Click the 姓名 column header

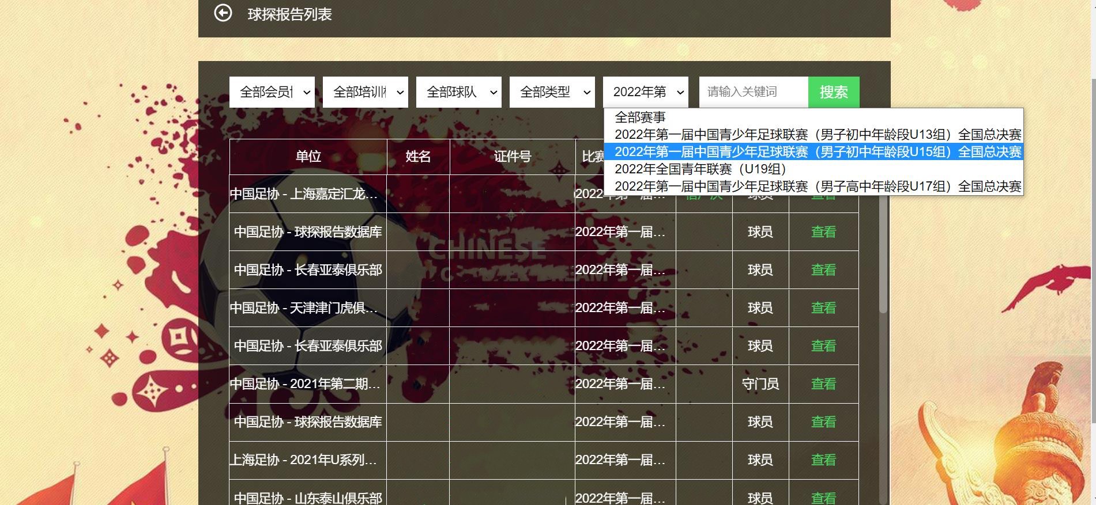click(x=417, y=157)
